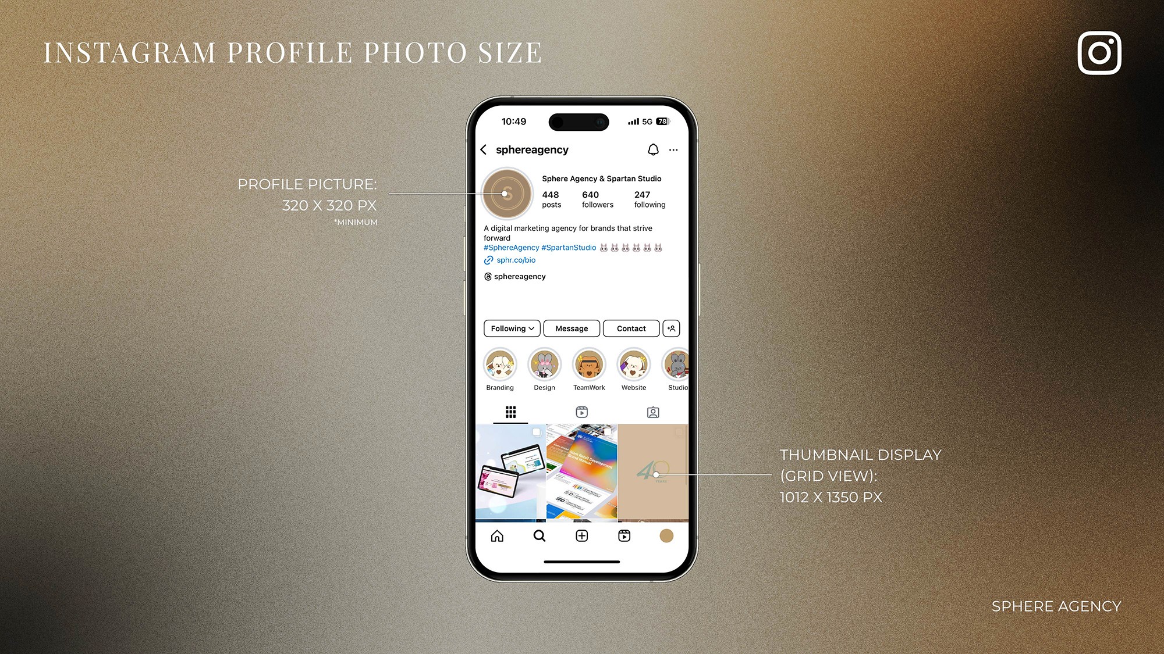Tap the first grid thumbnail post
Viewport: 1164px width, 654px height.
511,470
